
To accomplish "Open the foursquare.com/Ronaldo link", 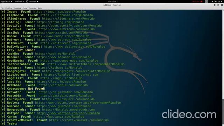I will pyautogui.click(x=68, y=99).
